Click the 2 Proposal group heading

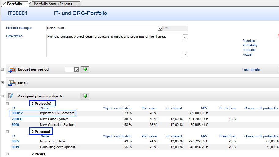41,132
